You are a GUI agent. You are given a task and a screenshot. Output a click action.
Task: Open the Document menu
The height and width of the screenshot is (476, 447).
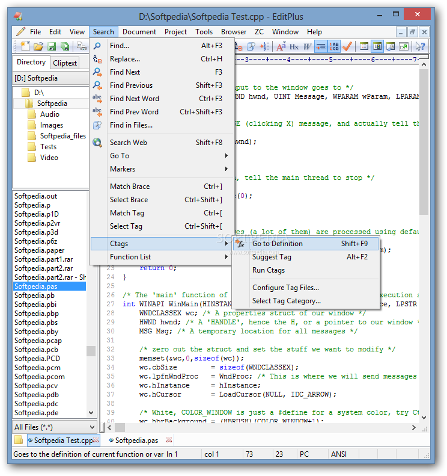click(x=139, y=31)
